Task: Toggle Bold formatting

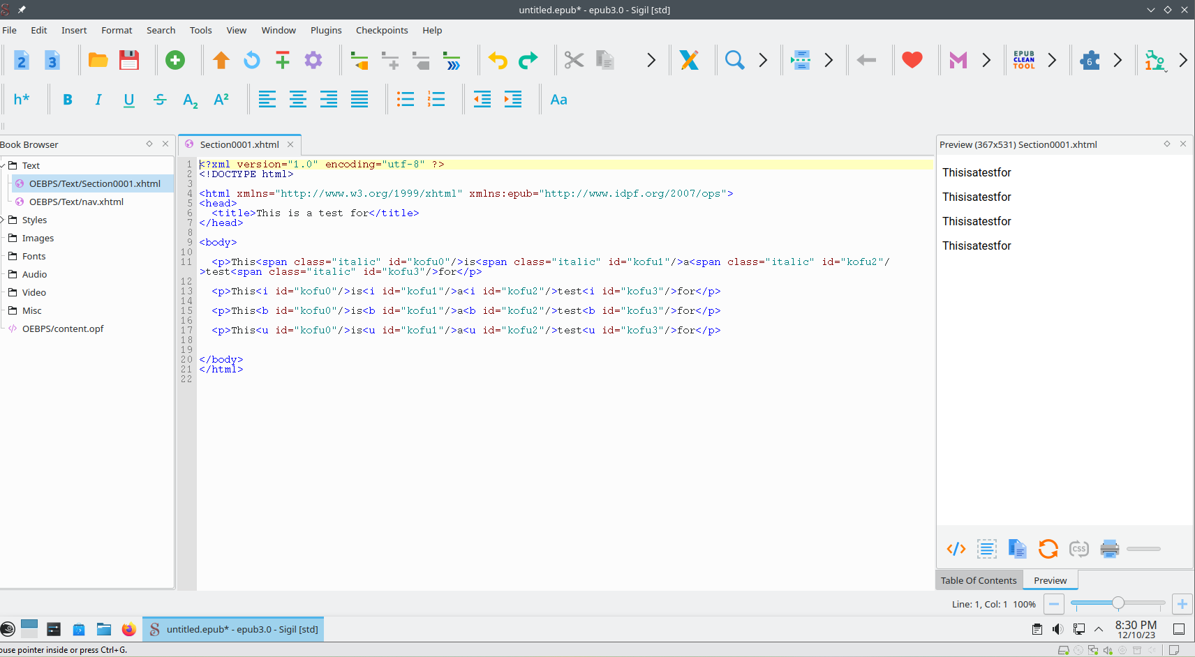Action: point(68,100)
